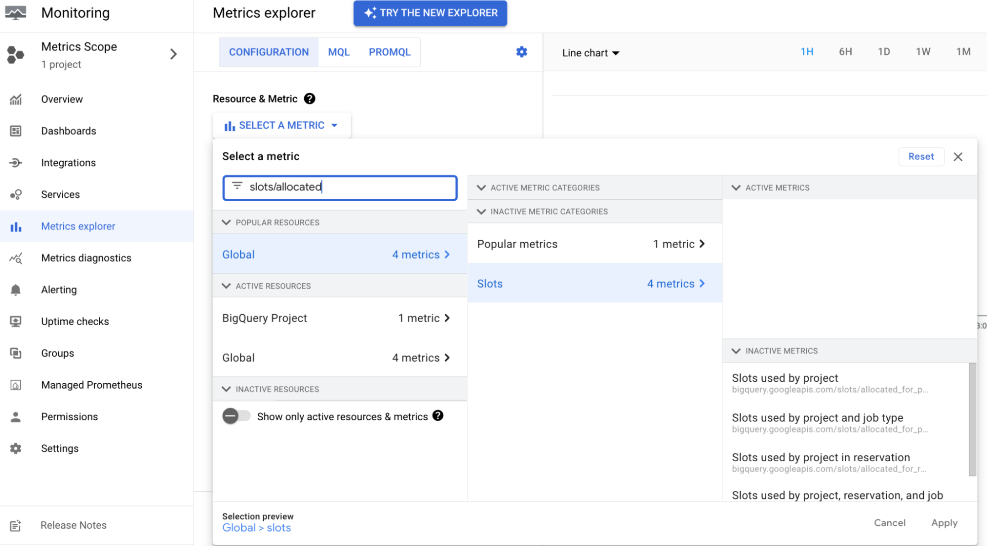Click the Dashboards icon in left sidebar
987x546 pixels.
tap(16, 130)
